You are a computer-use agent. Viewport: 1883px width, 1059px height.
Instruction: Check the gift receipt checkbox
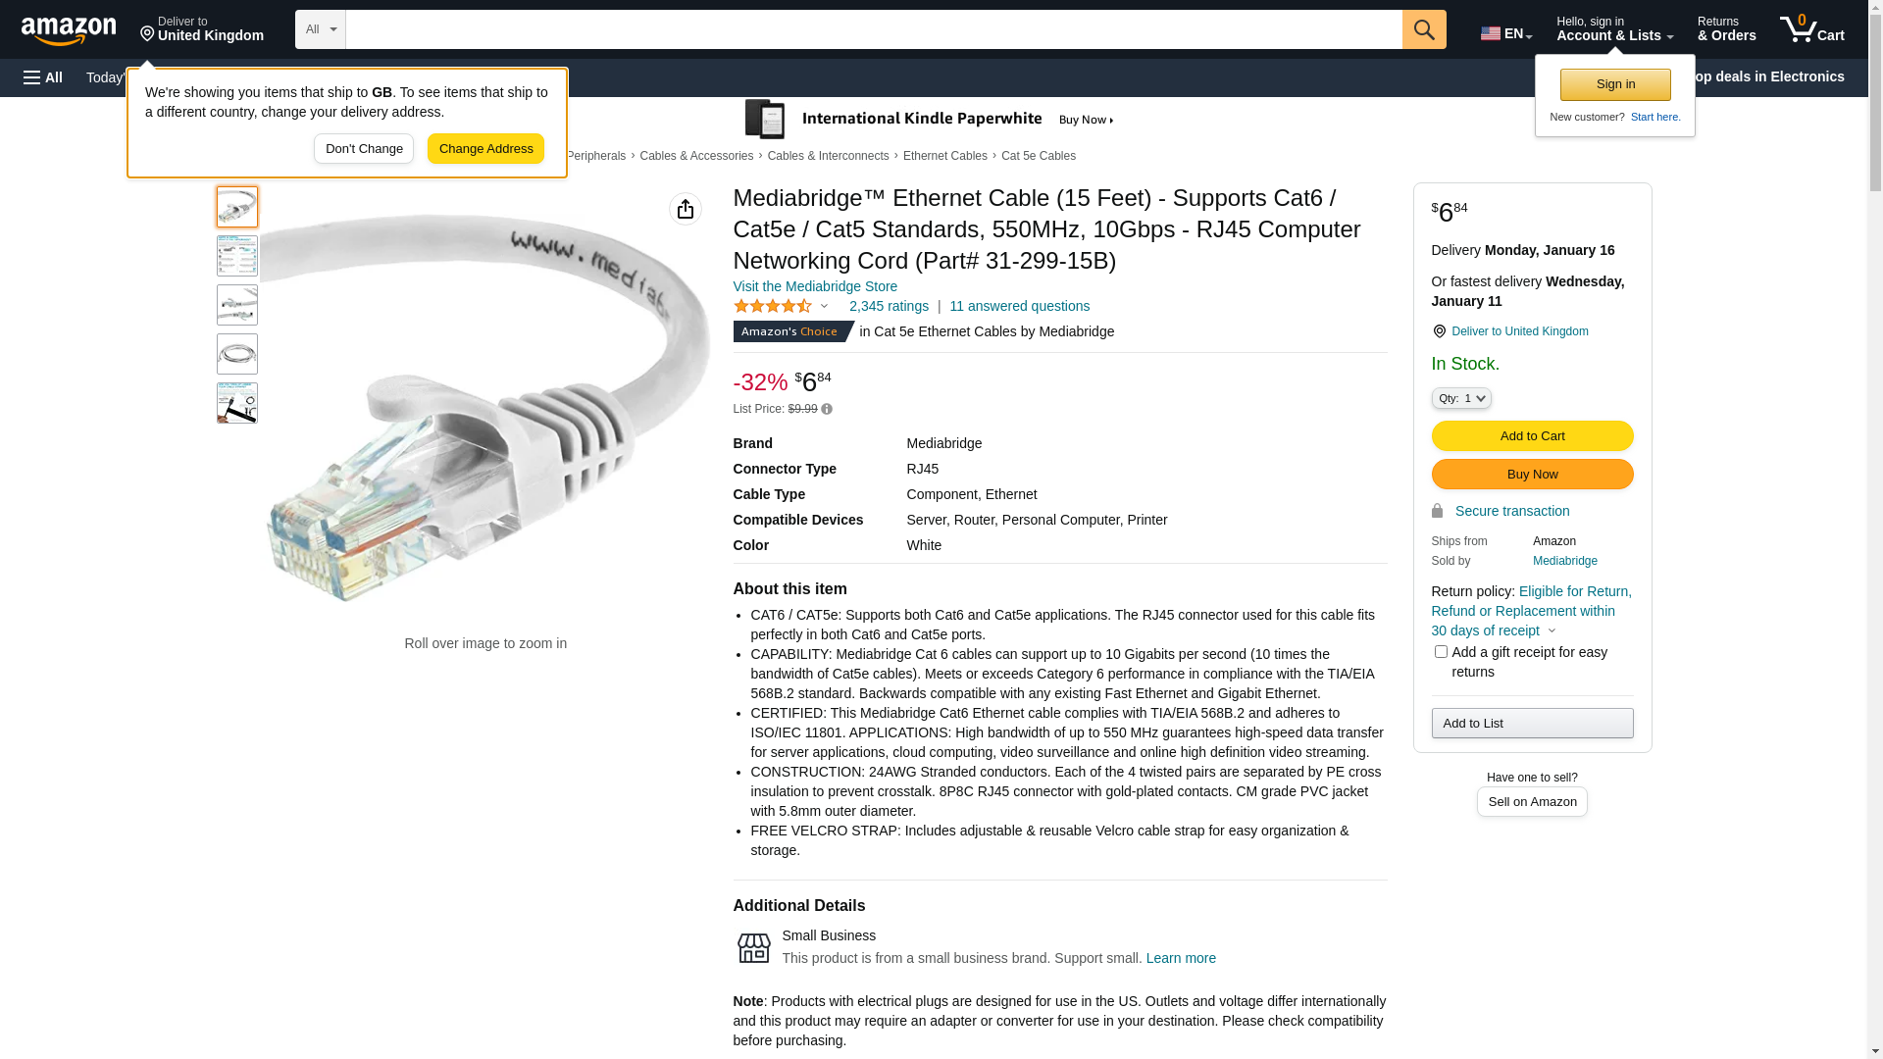click(1441, 652)
